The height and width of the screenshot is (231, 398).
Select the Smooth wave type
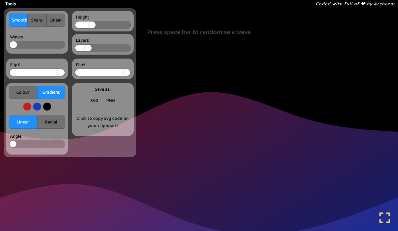point(19,20)
